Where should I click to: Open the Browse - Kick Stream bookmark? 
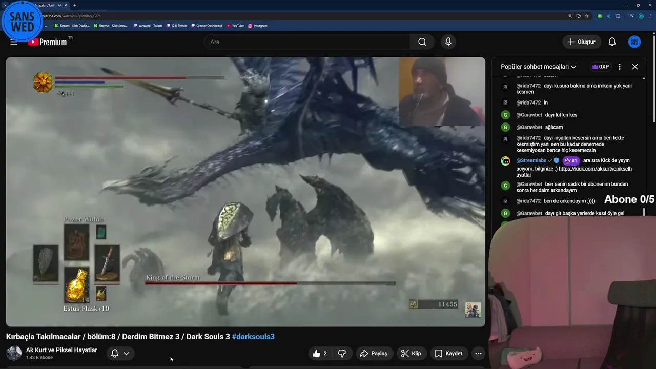[111, 26]
